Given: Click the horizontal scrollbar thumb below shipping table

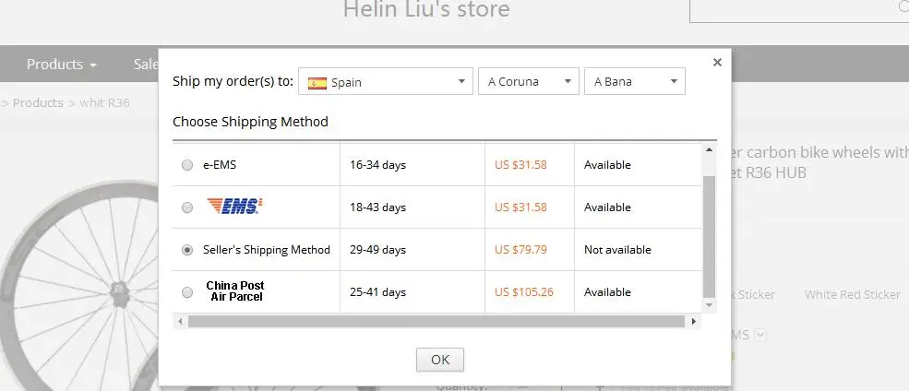Looking at the screenshot, I should [437, 321].
